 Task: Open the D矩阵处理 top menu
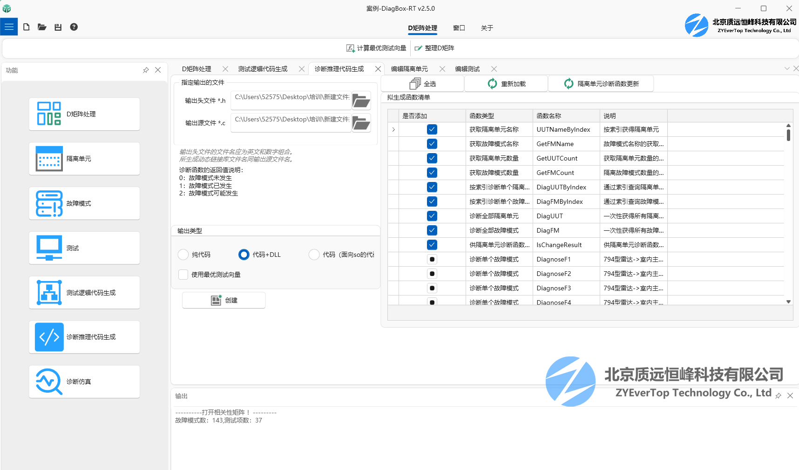[423, 28]
